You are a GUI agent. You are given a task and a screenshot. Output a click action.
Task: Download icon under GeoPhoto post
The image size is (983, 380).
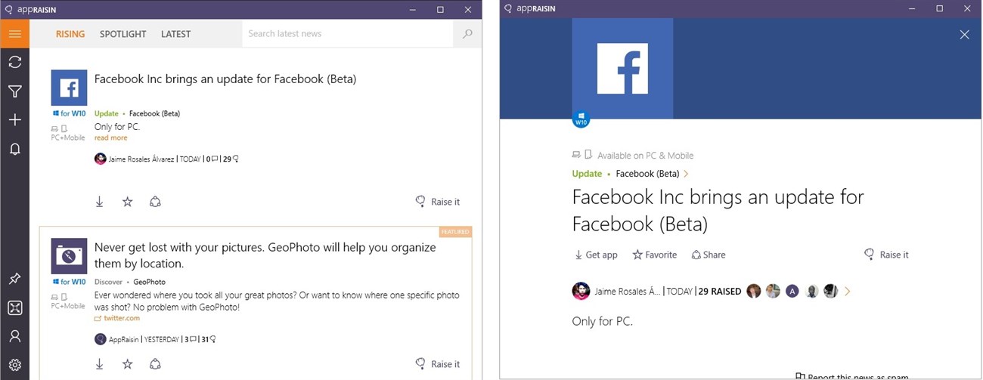tap(99, 364)
